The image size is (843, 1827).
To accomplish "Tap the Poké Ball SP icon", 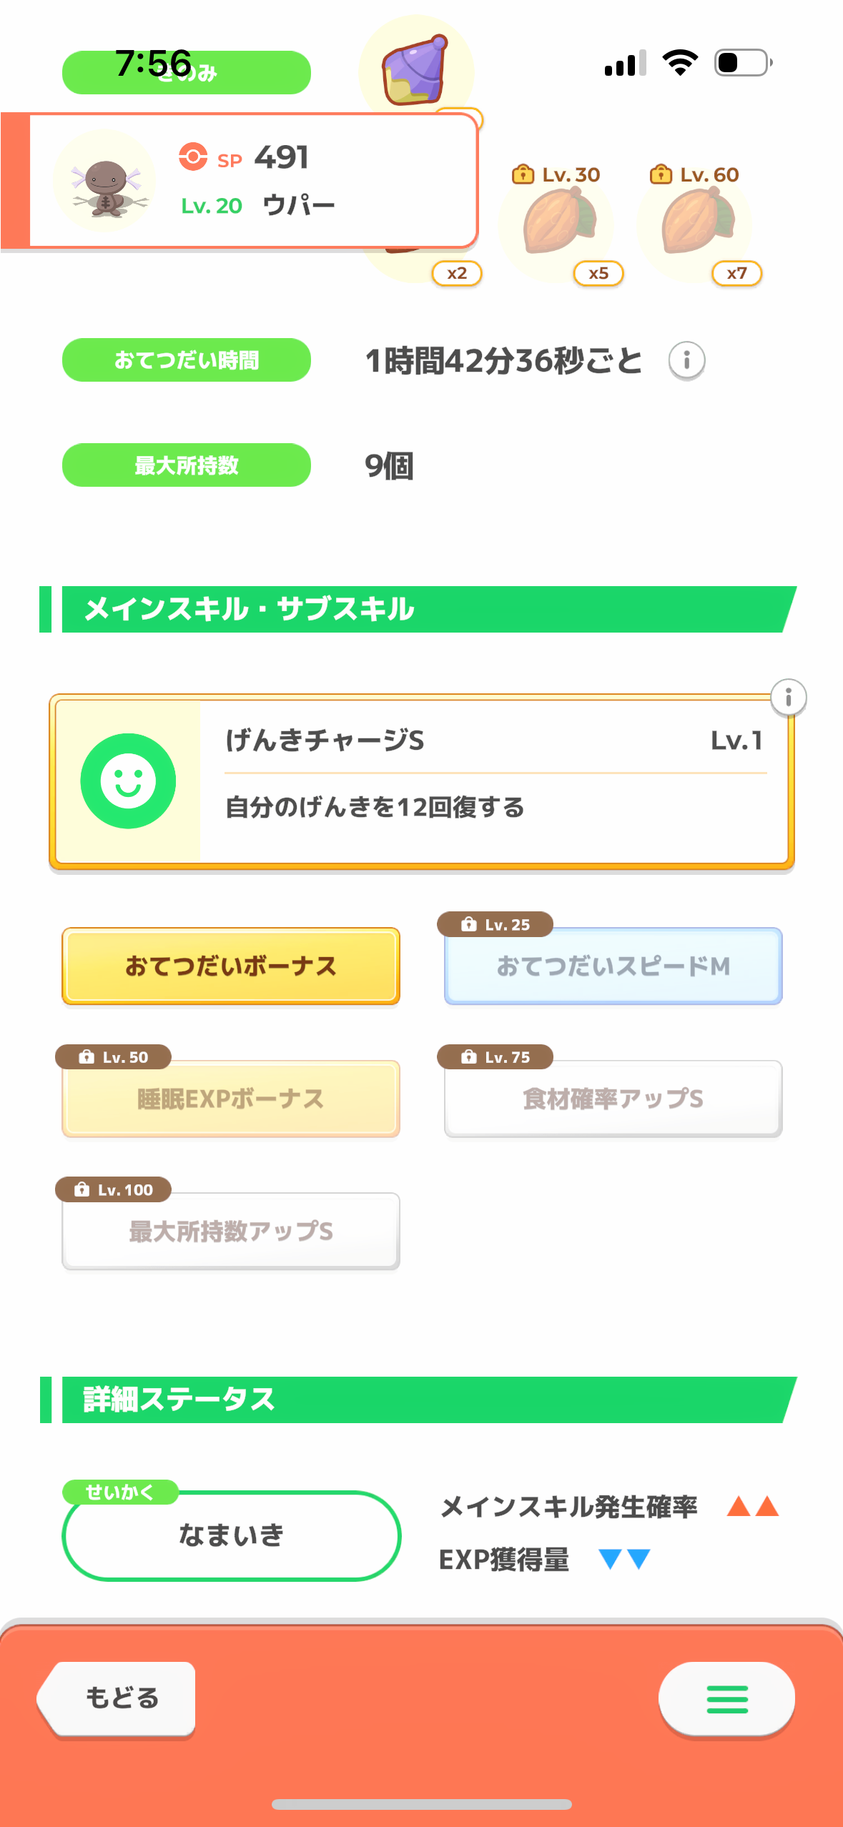I will [x=193, y=157].
